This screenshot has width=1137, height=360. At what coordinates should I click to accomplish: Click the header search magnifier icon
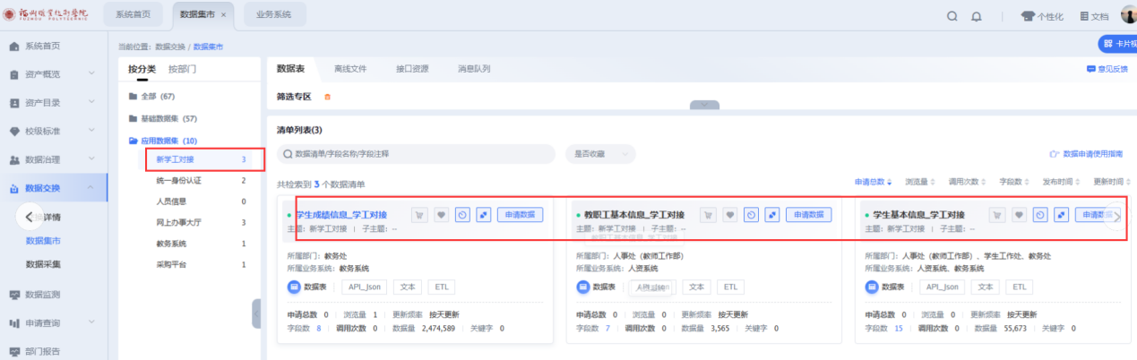coord(952,16)
